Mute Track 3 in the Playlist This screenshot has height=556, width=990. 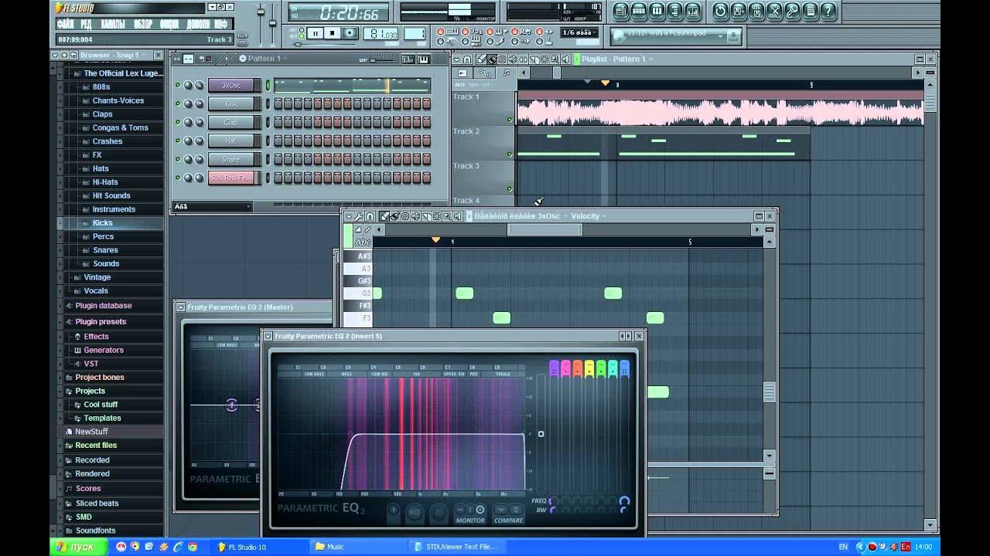click(510, 188)
